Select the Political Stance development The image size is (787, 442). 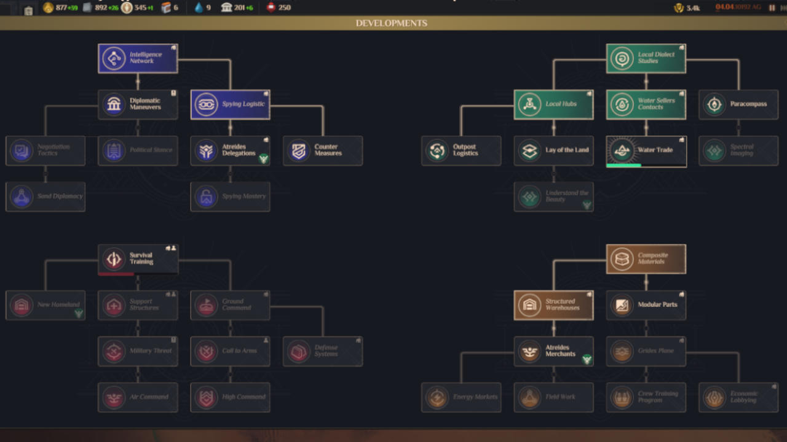pyautogui.click(x=138, y=150)
